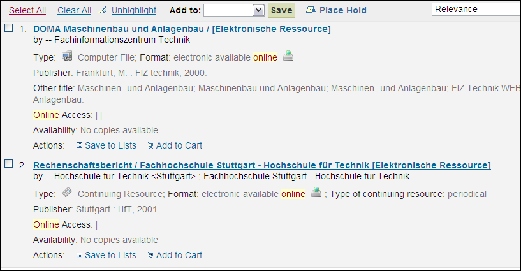This screenshot has height=271, width=521.
Task: Click Add to Cart icon for second result
Action: [x=150, y=255]
